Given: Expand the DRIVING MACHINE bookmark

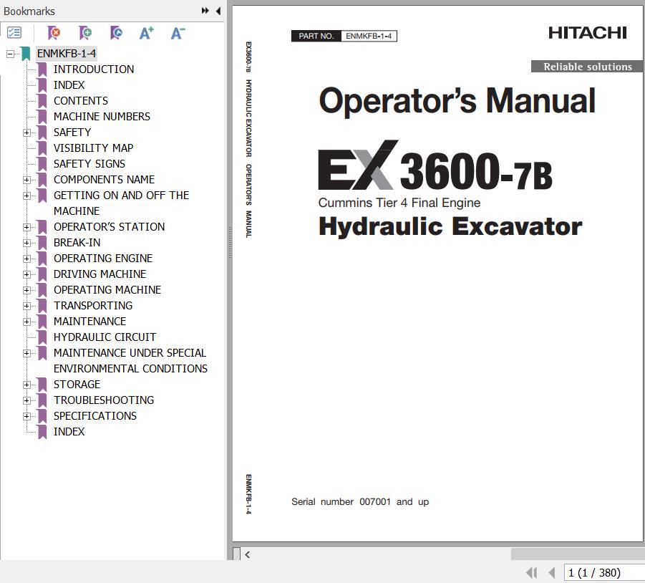Looking at the screenshot, I should coord(26,274).
